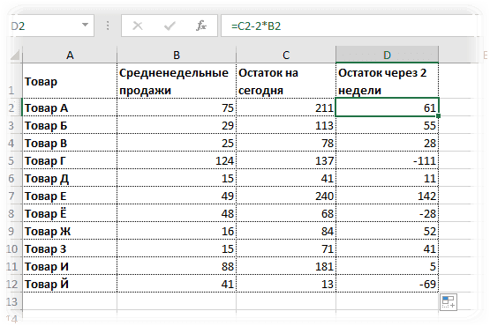Select row 2 header
490x326 pixels.
(14, 107)
